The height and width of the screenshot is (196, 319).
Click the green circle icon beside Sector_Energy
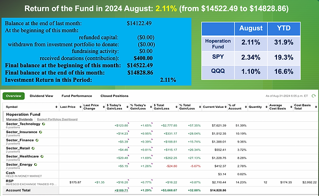[35, 164]
